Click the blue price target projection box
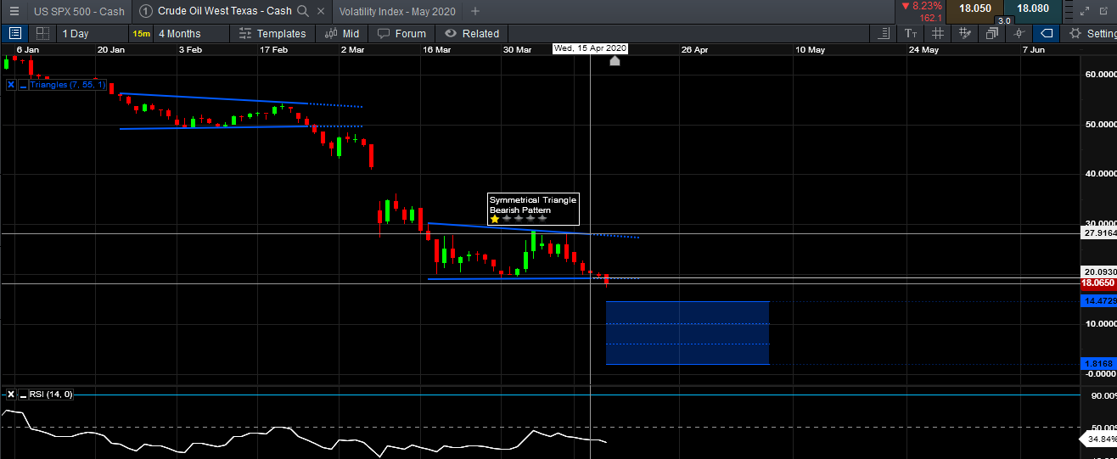The image size is (1117, 459). click(x=688, y=333)
